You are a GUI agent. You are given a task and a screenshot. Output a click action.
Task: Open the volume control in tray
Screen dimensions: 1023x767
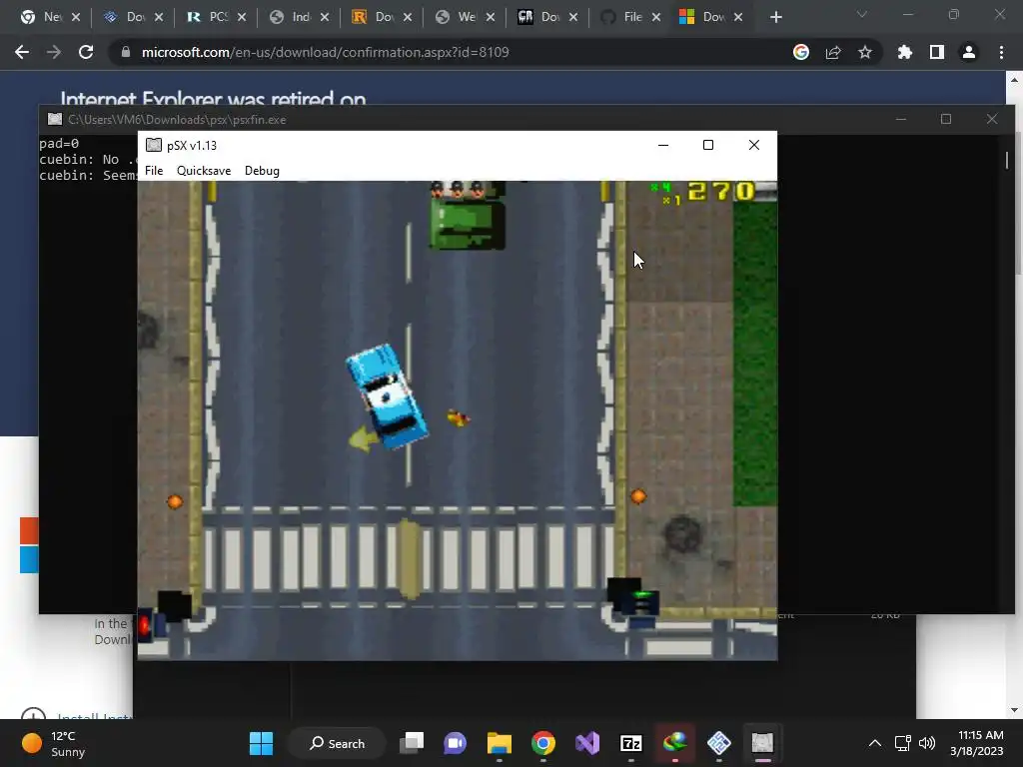pyautogui.click(x=926, y=743)
